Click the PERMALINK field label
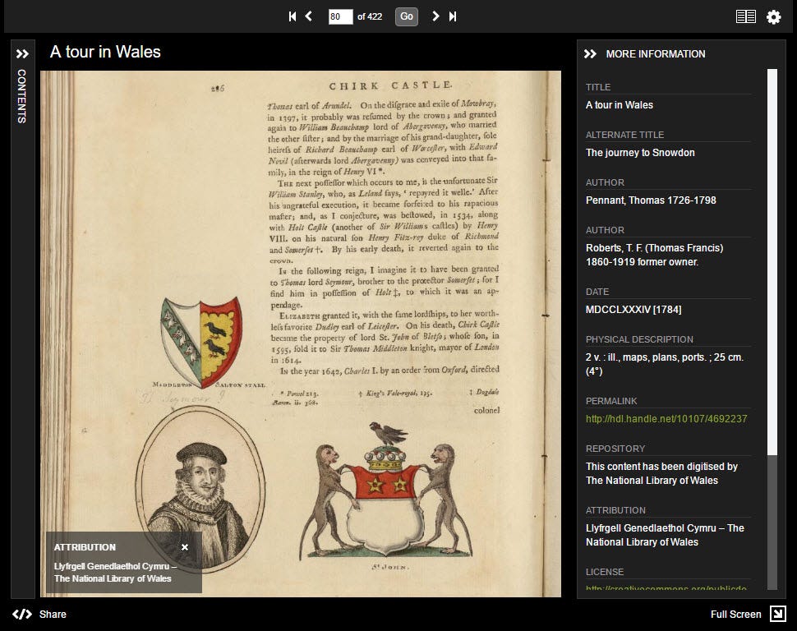Screen dimensions: 797x631 click(611, 401)
